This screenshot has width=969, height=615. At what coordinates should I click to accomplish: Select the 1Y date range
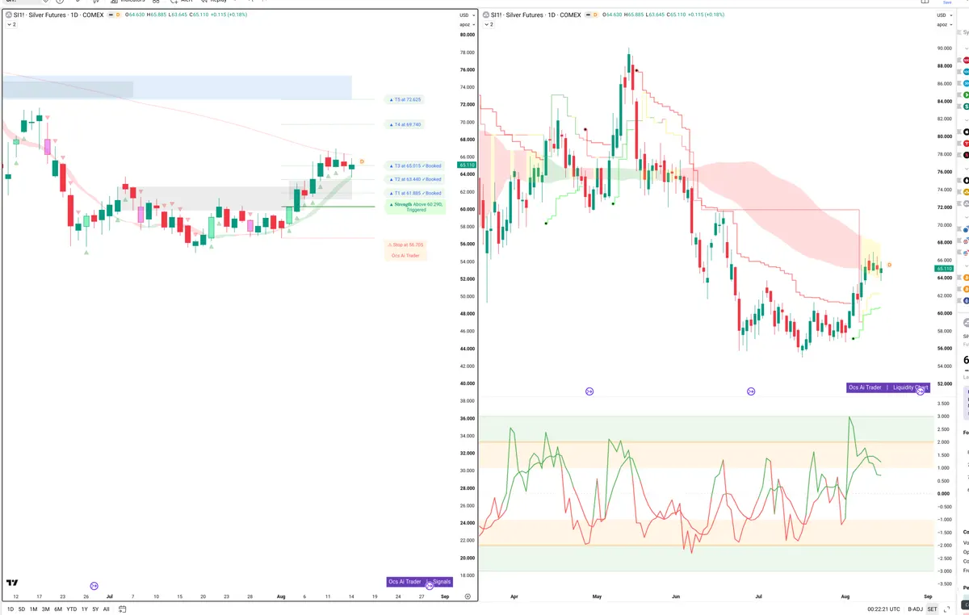[x=84, y=609]
